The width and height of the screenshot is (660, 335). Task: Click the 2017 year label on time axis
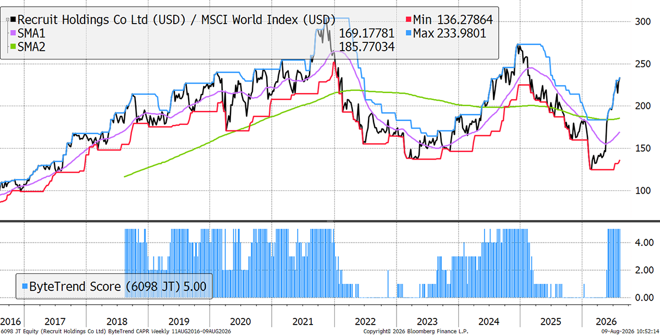(x=55, y=321)
